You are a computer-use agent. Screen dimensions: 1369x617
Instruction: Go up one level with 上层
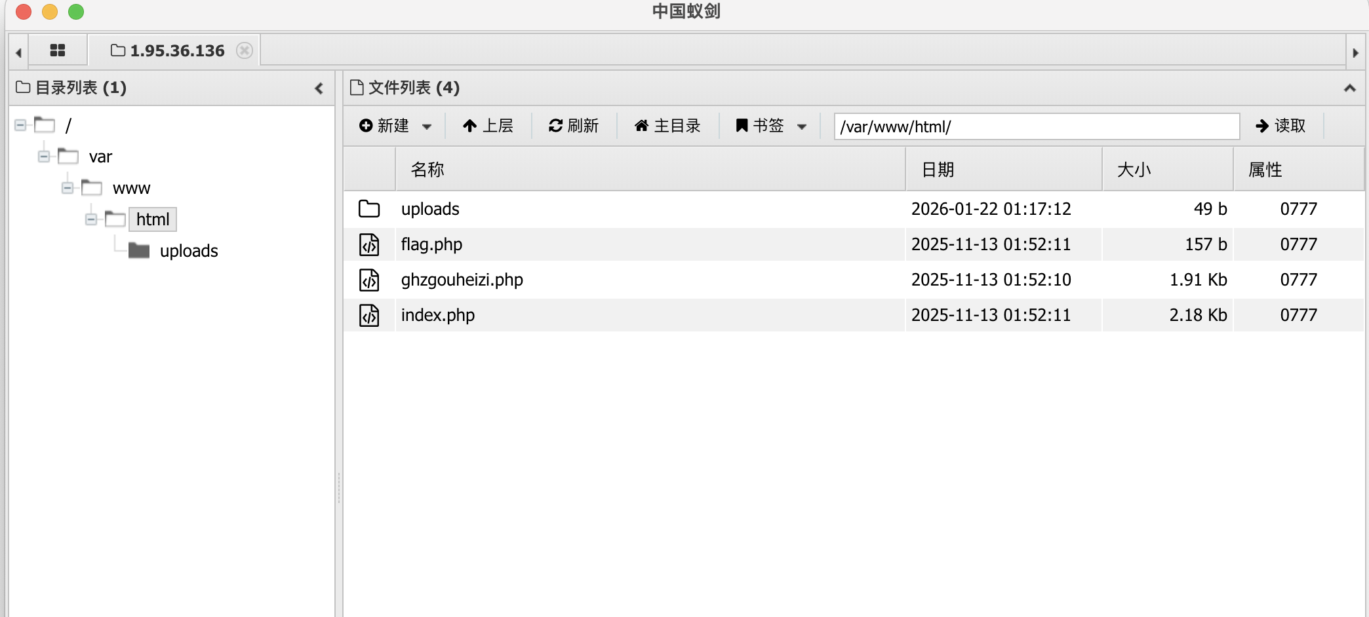(x=488, y=126)
